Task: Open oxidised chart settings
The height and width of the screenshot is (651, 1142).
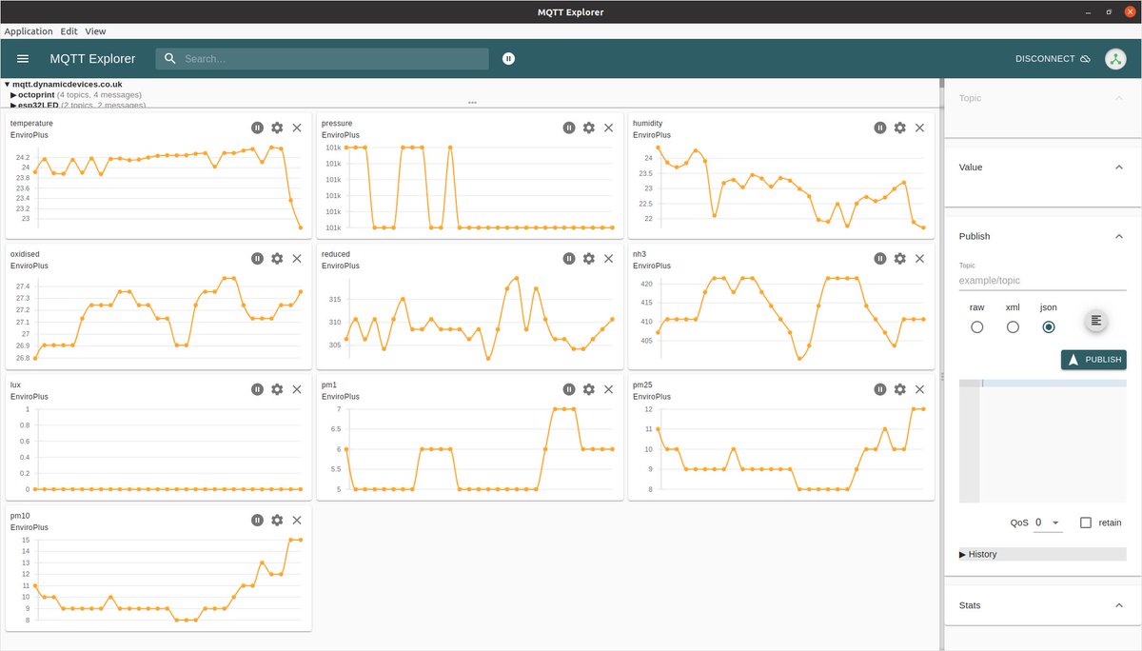Action: click(x=277, y=258)
